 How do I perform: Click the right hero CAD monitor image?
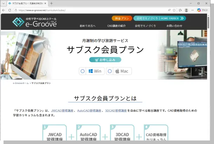coord(183,55)
